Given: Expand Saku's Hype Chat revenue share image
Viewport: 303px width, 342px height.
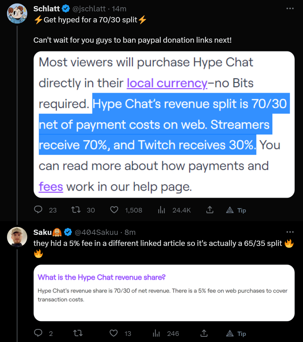Looking at the screenshot, I should click(x=164, y=293).
